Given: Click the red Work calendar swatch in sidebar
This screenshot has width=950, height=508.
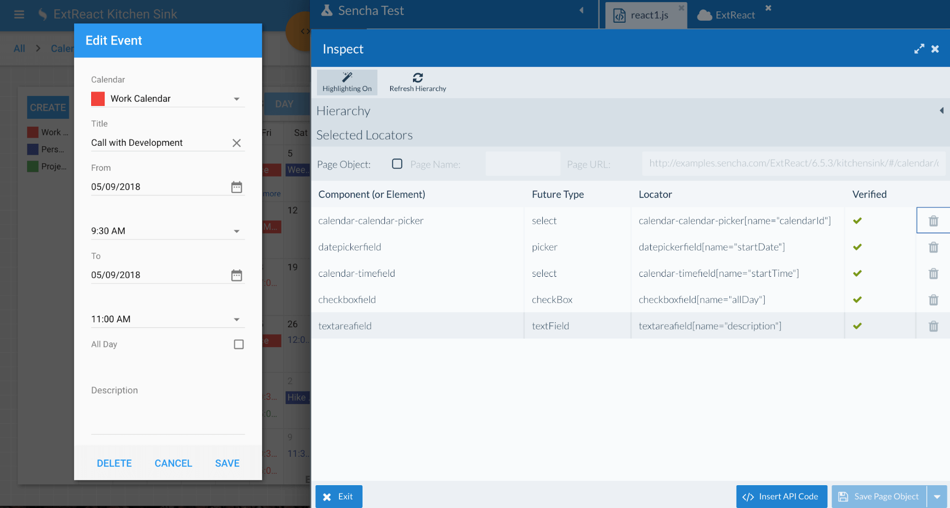Looking at the screenshot, I should (33, 132).
